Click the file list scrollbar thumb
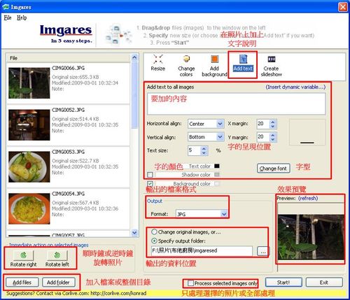Image resolution: width=350 pixels, height=300 pixels. click(x=134, y=95)
